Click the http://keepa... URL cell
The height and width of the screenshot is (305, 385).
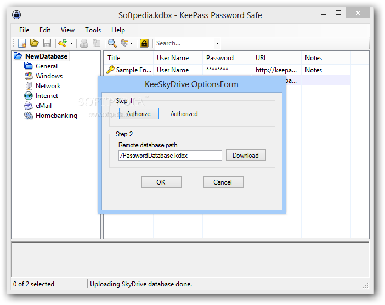coord(276,70)
